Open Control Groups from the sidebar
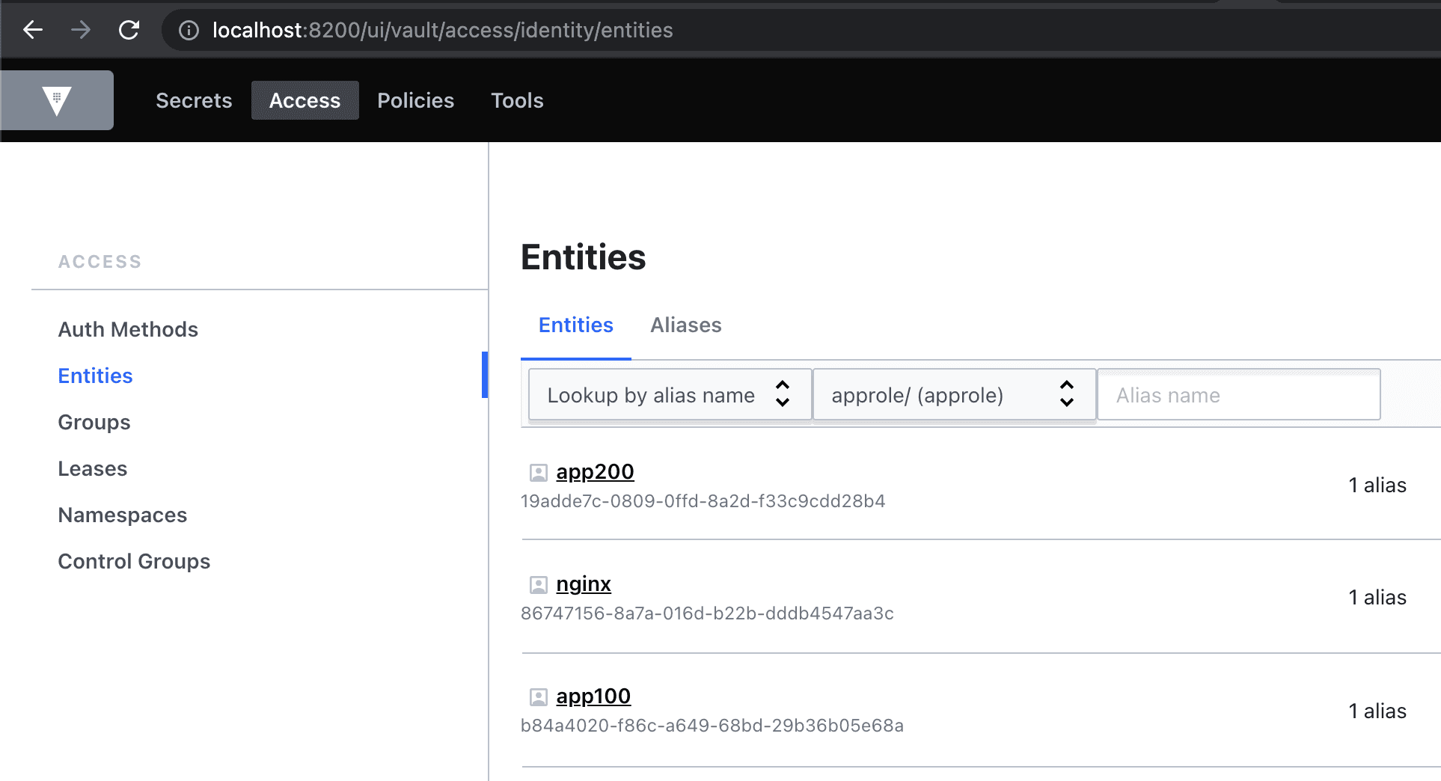The height and width of the screenshot is (781, 1441). 134,561
